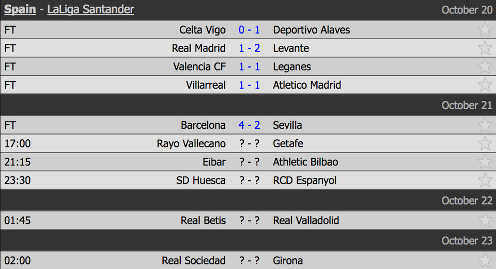Favorite the Real Sociedad vs Girona fixture
The width and height of the screenshot is (496, 269).
point(485,260)
